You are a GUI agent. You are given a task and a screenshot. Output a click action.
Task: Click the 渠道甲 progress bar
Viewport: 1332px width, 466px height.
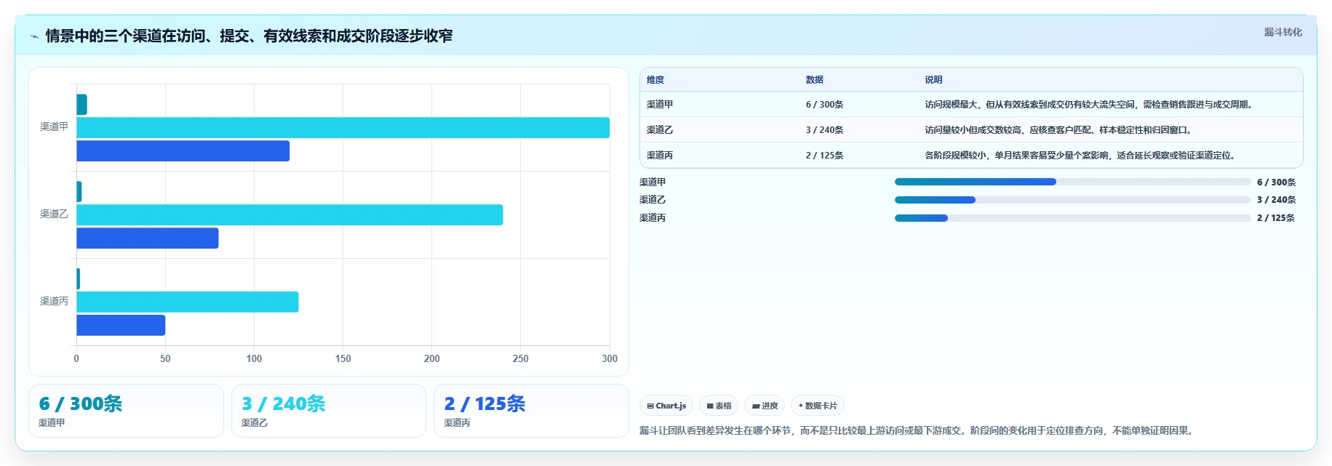pyautogui.click(x=1072, y=182)
